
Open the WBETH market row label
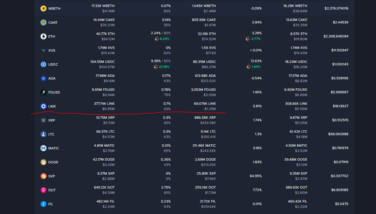coord(54,8)
